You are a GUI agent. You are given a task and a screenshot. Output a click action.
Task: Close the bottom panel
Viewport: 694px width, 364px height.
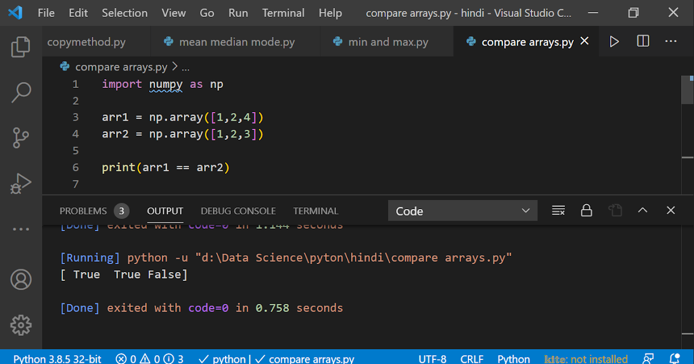(x=671, y=210)
